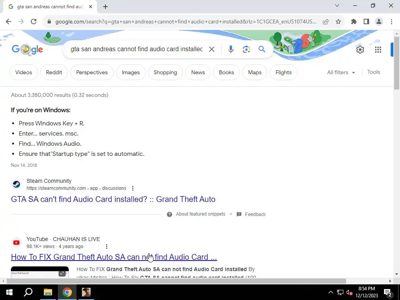Open the 8:54 PM clock and calendar
This screenshot has width=400, height=300.
(367, 292)
